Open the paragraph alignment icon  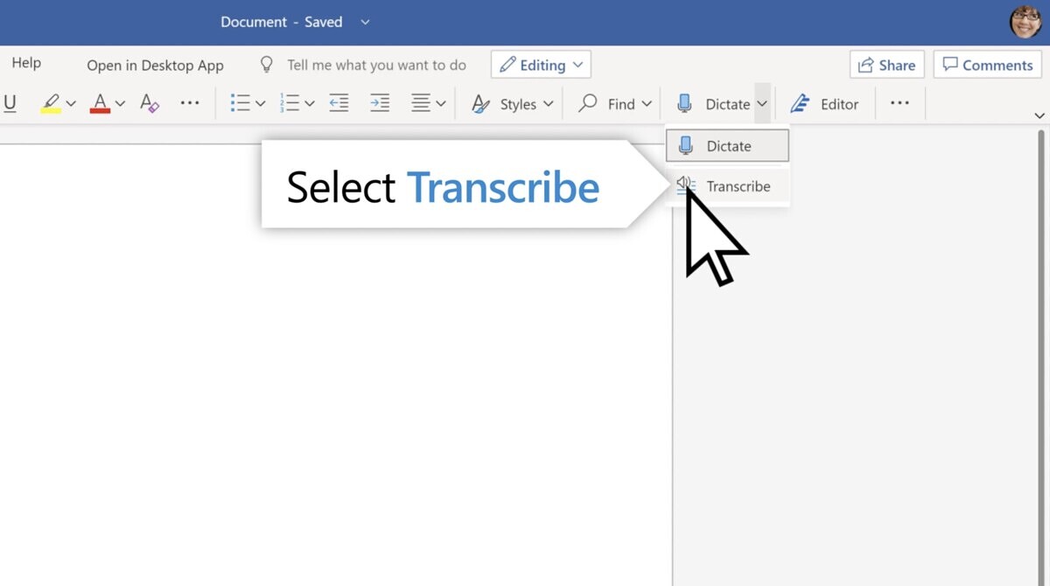(x=421, y=104)
